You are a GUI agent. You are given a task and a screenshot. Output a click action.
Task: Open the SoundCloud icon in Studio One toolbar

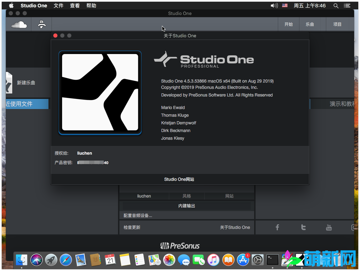pyautogui.click(x=19, y=24)
